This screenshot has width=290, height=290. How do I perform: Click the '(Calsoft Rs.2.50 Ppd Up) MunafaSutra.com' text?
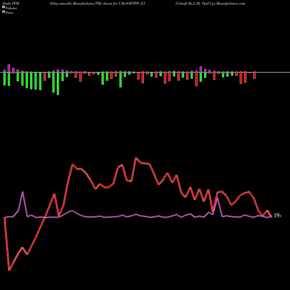[x=210, y=3]
